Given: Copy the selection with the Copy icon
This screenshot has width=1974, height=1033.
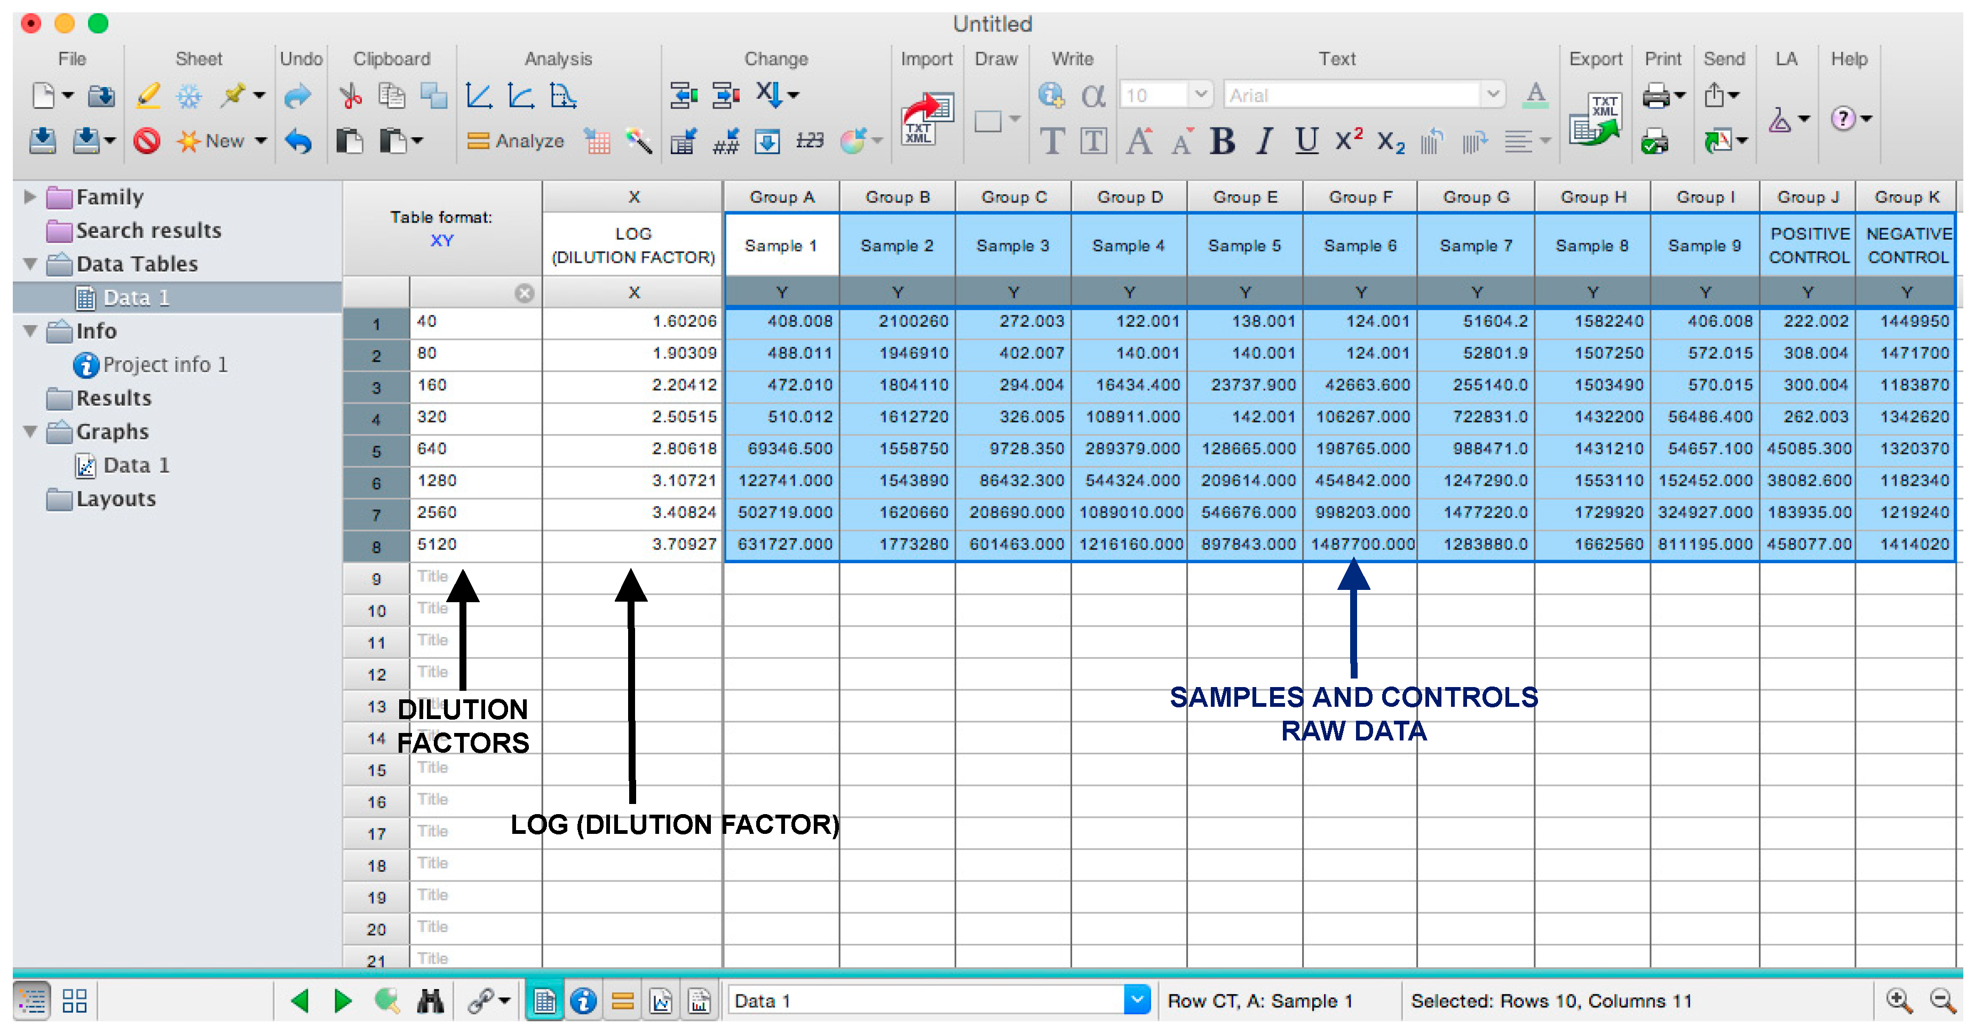Looking at the screenshot, I should 392,96.
